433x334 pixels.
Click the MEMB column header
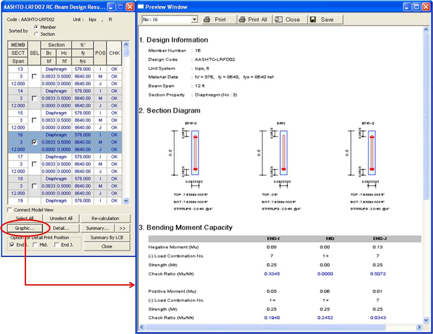pos(18,45)
